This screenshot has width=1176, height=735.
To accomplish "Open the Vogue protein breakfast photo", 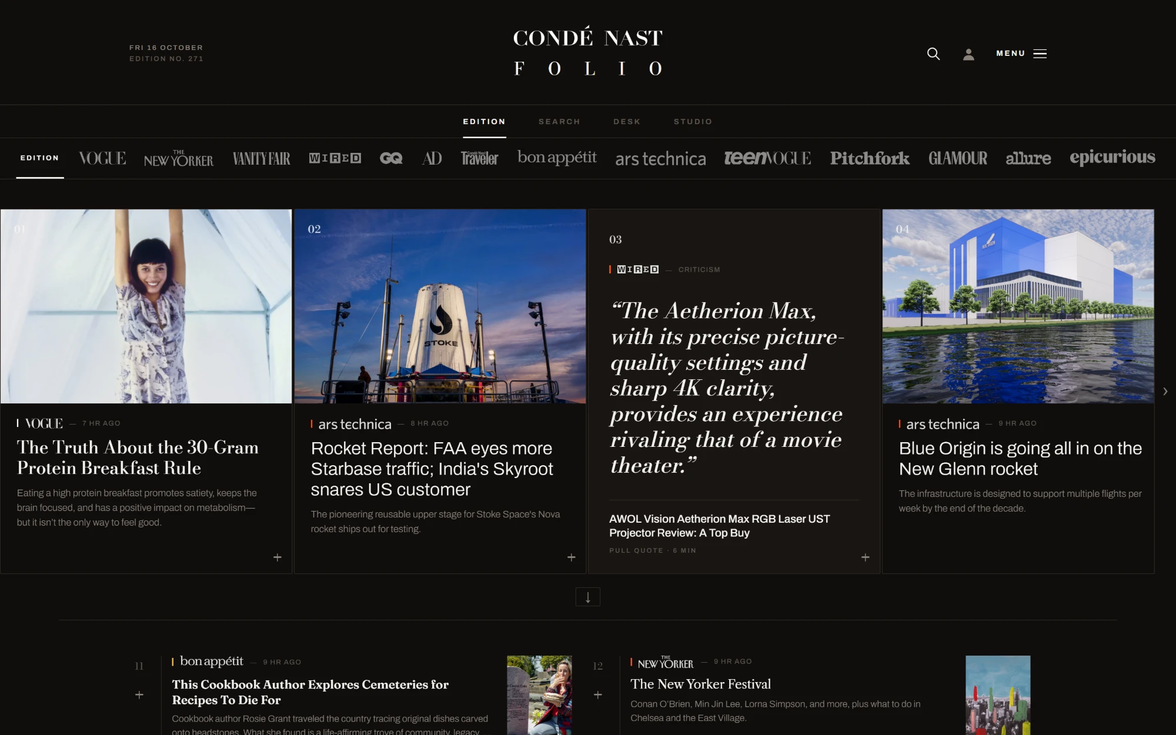I will point(146,306).
